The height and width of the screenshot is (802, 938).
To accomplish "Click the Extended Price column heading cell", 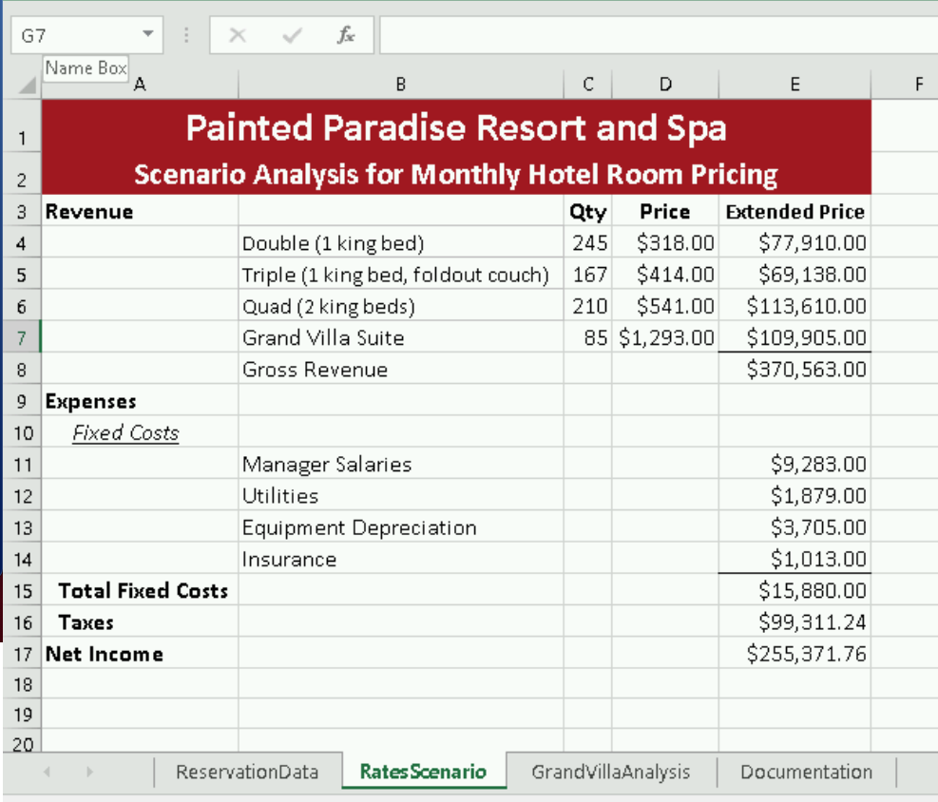I will pyautogui.click(x=794, y=211).
